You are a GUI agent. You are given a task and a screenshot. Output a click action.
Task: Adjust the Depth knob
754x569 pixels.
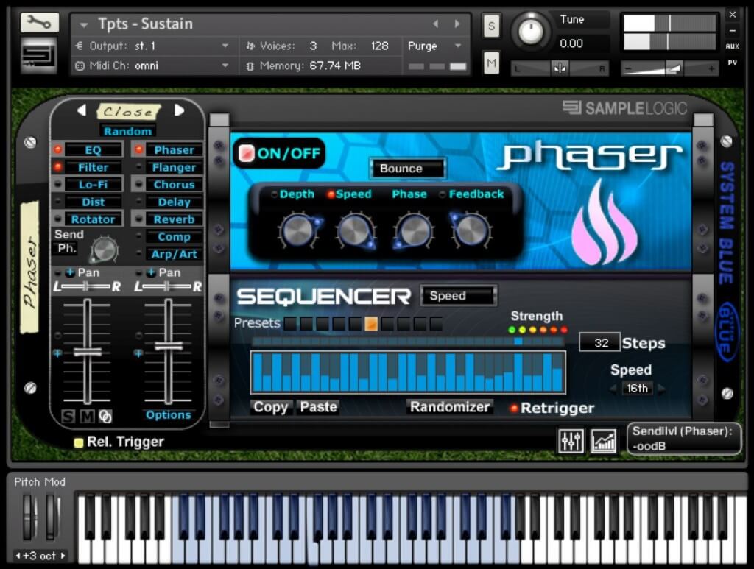pos(298,230)
